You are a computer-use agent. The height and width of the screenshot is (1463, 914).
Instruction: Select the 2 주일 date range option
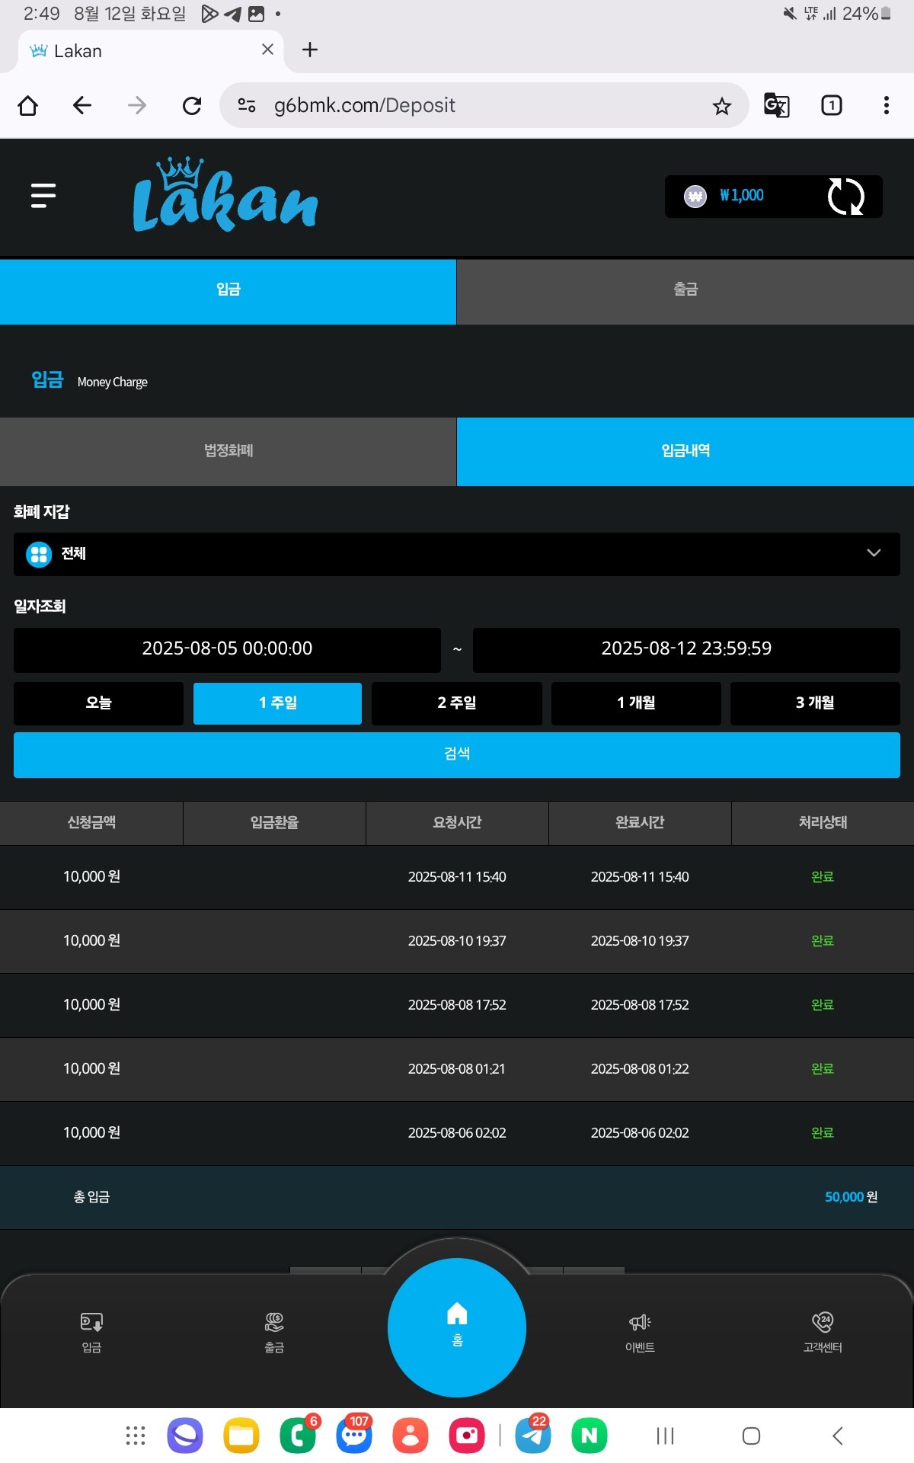456,703
